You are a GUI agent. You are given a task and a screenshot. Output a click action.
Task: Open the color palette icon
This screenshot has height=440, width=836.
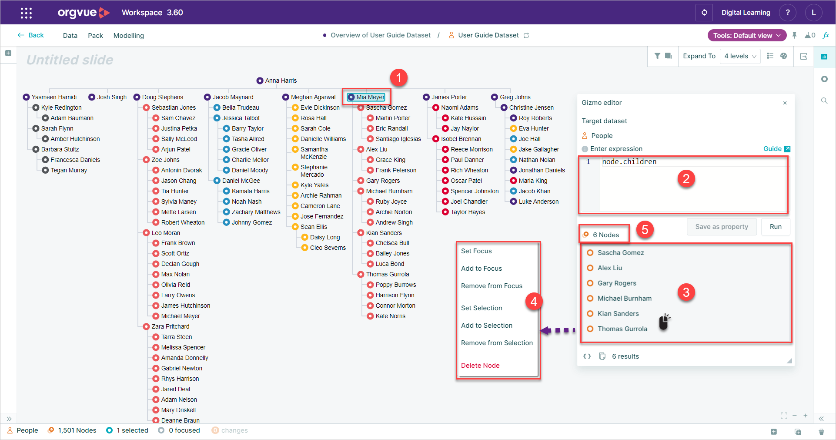[x=784, y=56]
